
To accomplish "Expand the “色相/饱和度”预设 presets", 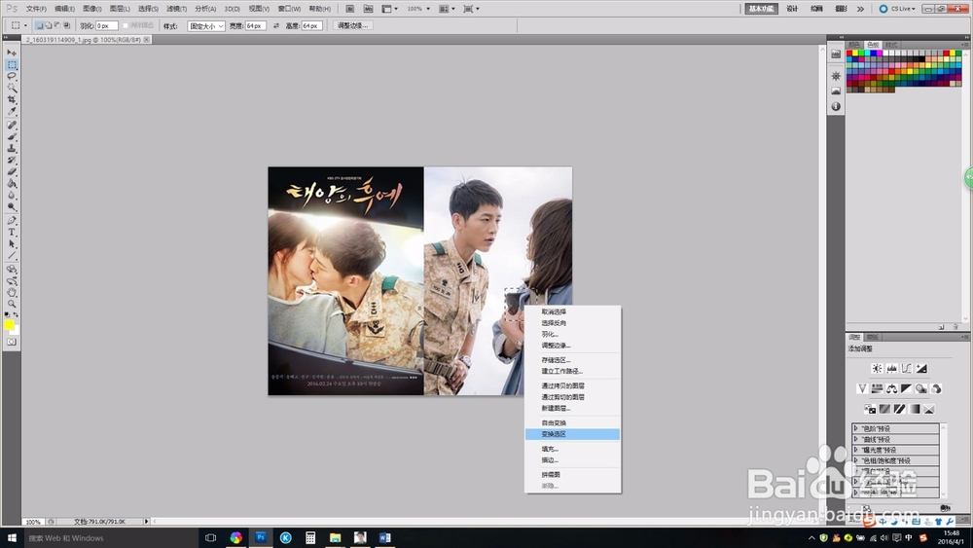I will 855,460.
